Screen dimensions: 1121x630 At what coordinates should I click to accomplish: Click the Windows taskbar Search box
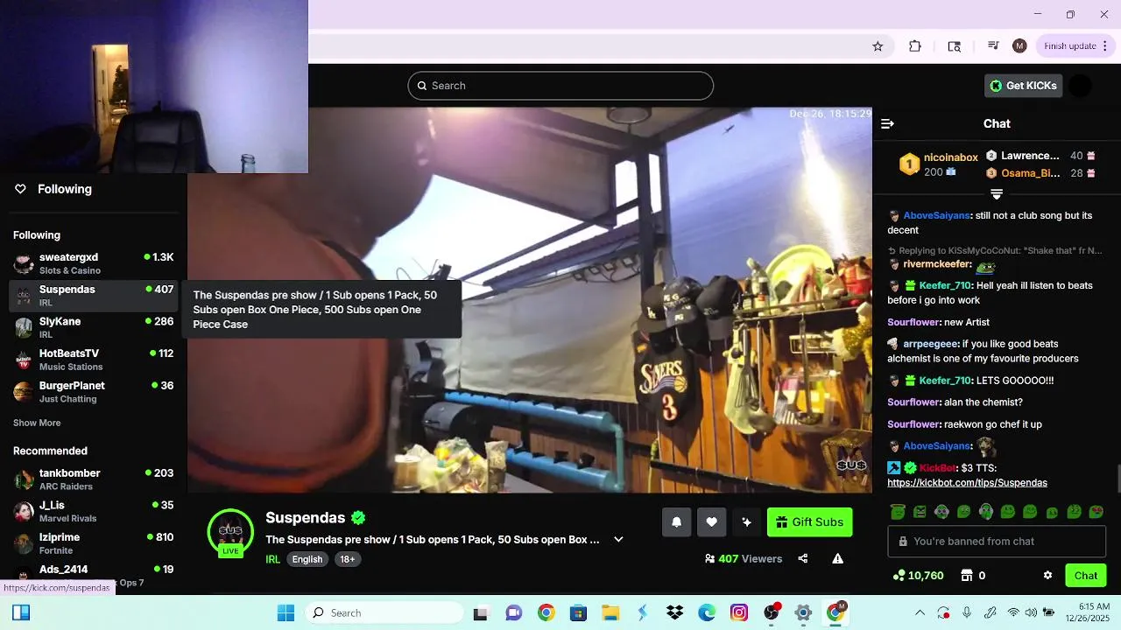[384, 612]
